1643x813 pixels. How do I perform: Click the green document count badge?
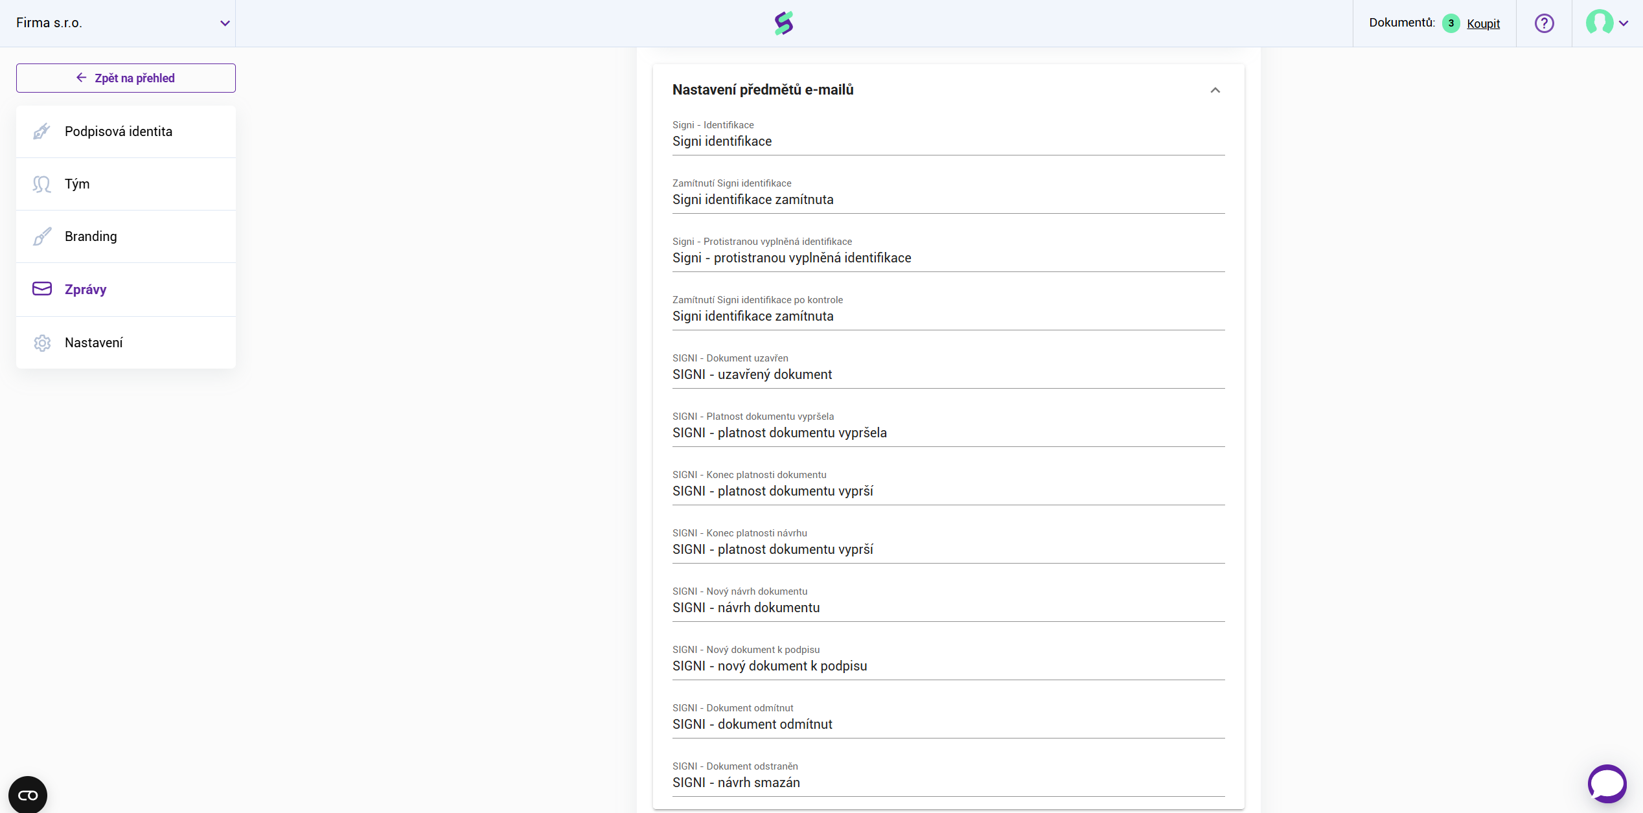click(1451, 23)
